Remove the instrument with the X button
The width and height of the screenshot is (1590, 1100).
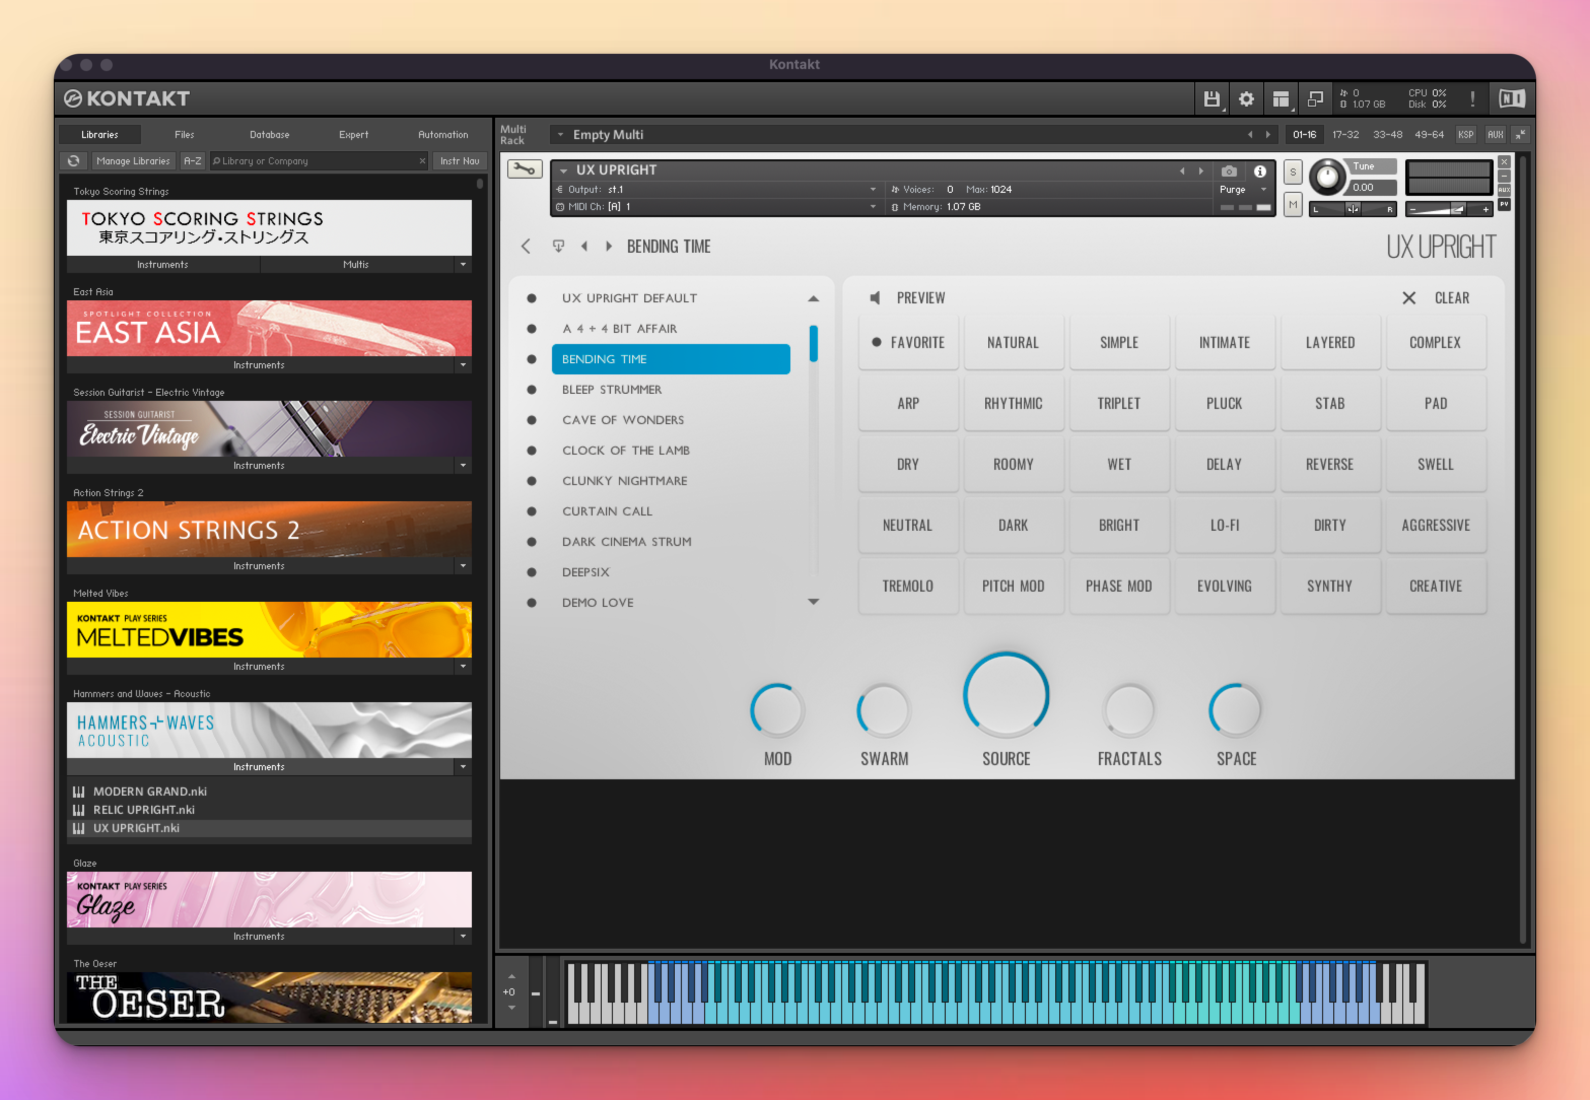(x=1504, y=162)
